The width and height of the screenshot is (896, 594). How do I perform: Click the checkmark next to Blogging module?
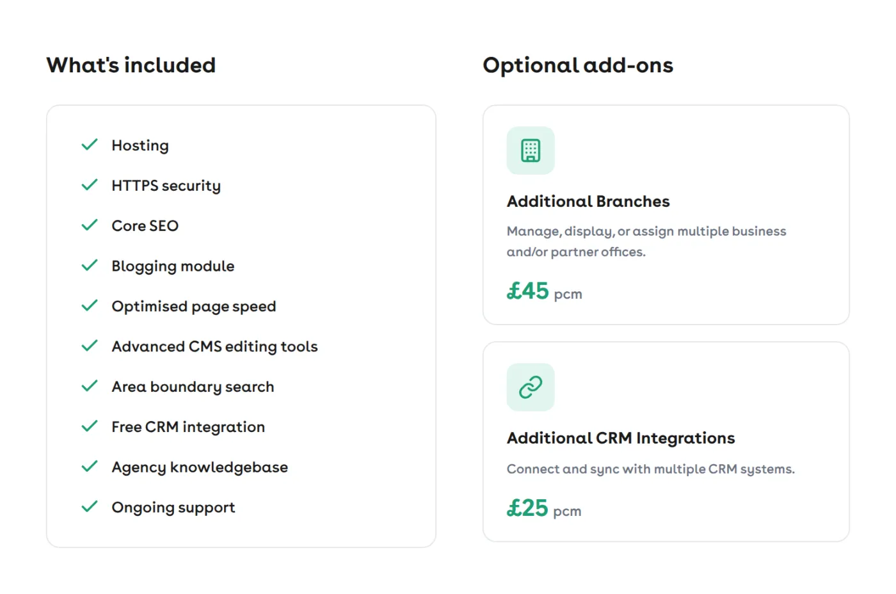(90, 266)
